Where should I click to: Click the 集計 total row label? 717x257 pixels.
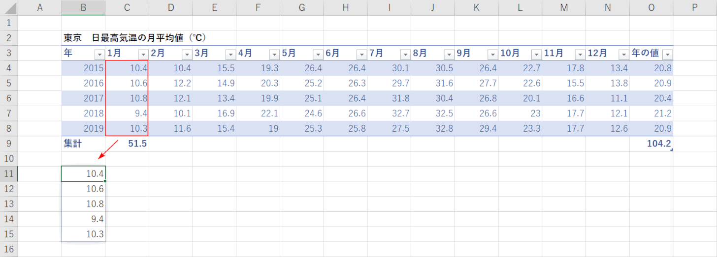83,143
